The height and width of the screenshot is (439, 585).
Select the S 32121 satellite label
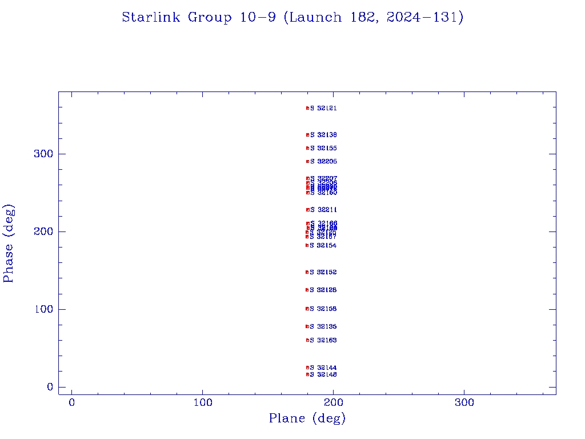tap(323, 108)
